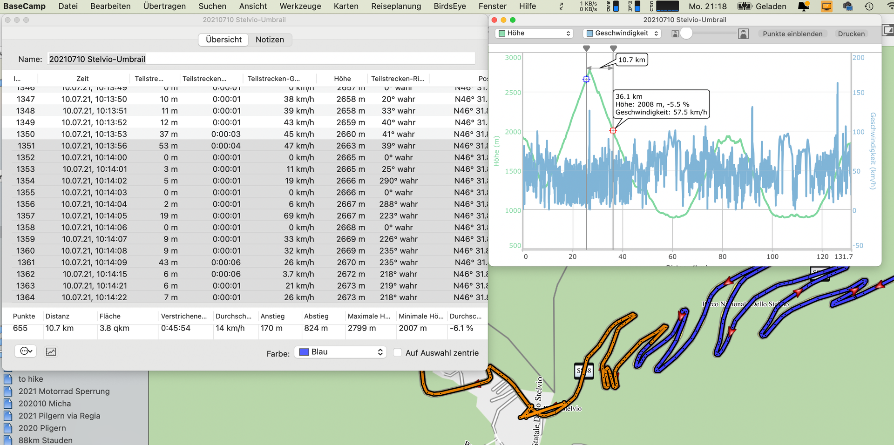The height and width of the screenshot is (445, 894).
Task: Click the '2021 Motorrad Sperrung' list icon
Action: [8, 391]
